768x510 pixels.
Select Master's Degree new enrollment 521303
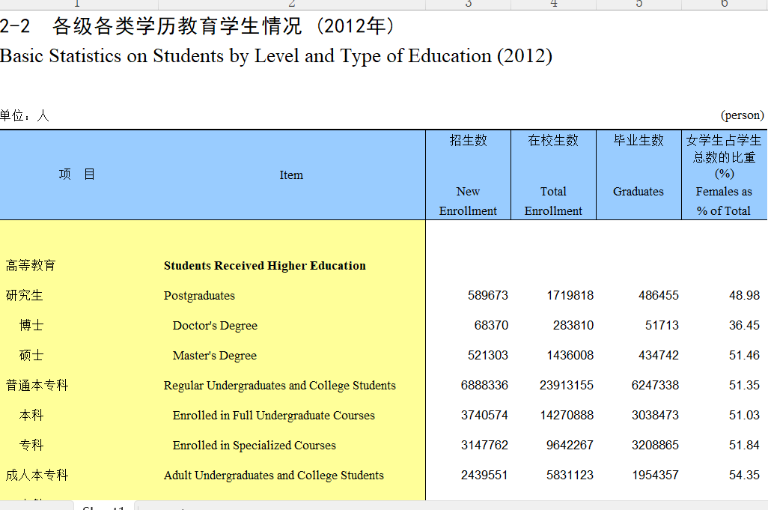[488, 355]
